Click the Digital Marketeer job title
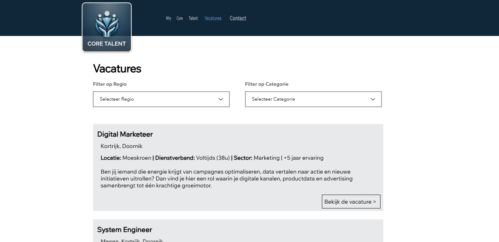The width and height of the screenshot is (499, 242). [125, 134]
